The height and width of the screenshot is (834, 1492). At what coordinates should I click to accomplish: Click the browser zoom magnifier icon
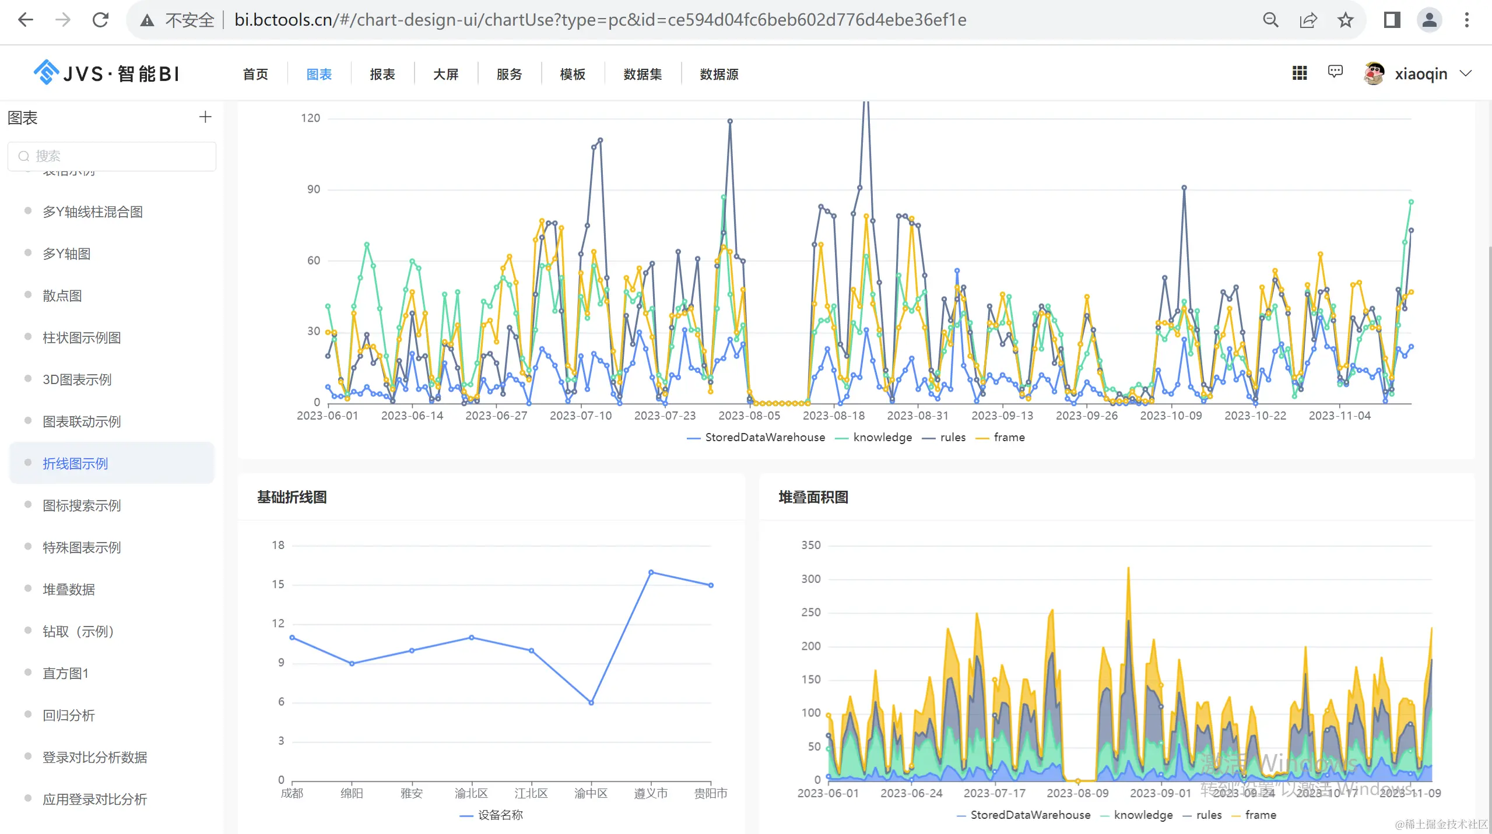(x=1270, y=20)
